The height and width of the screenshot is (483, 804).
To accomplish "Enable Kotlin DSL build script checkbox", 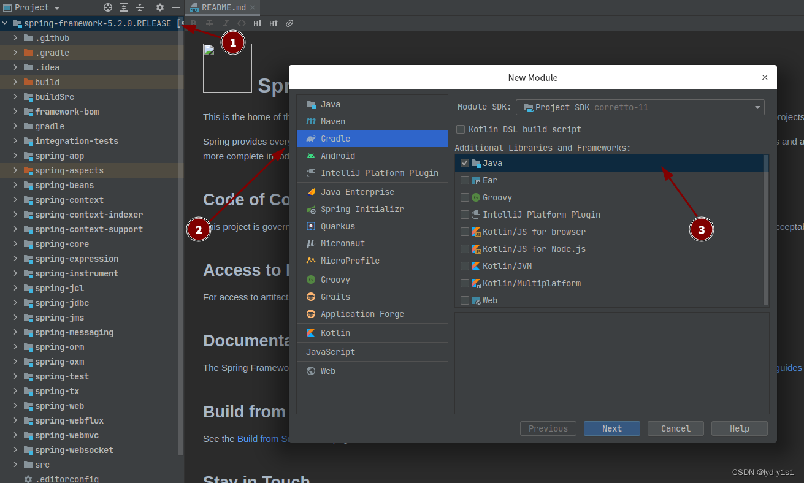I will pos(461,129).
